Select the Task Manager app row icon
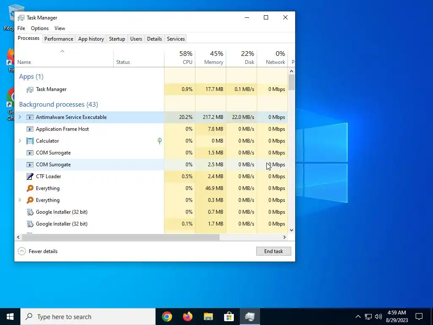The width and height of the screenshot is (433, 325). pyautogui.click(x=30, y=90)
